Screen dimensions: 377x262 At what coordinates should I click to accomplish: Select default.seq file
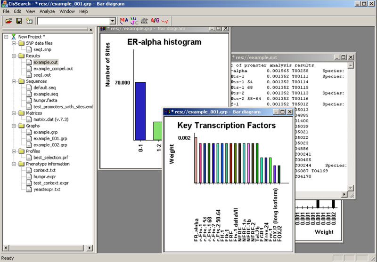[x=44, y=87]
